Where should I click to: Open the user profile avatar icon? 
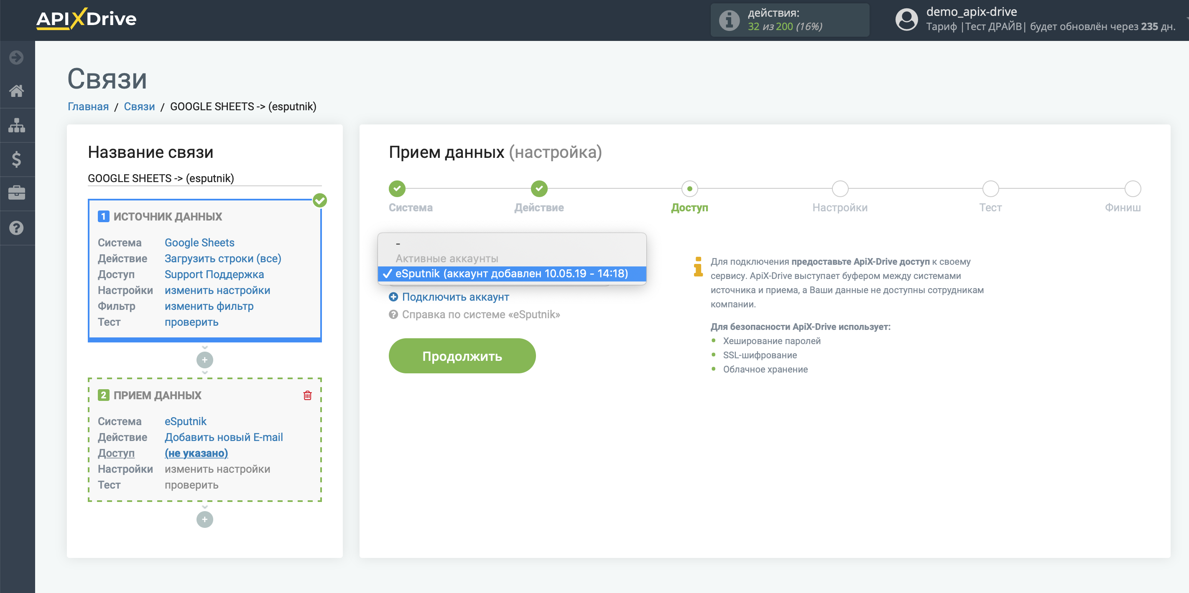[x=906, y=20]
